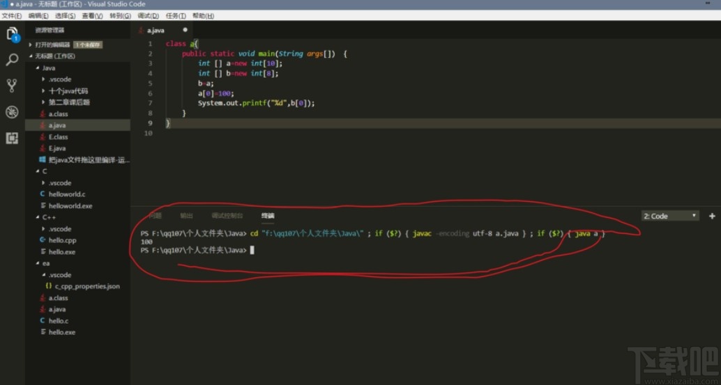Open the 编辑(E) menu
The height and width of the screenshot is (385, 721).
click(38, 15)
